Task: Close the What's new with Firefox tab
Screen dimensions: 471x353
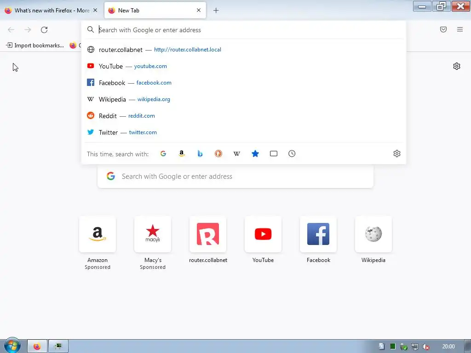Action: [95, 10]
